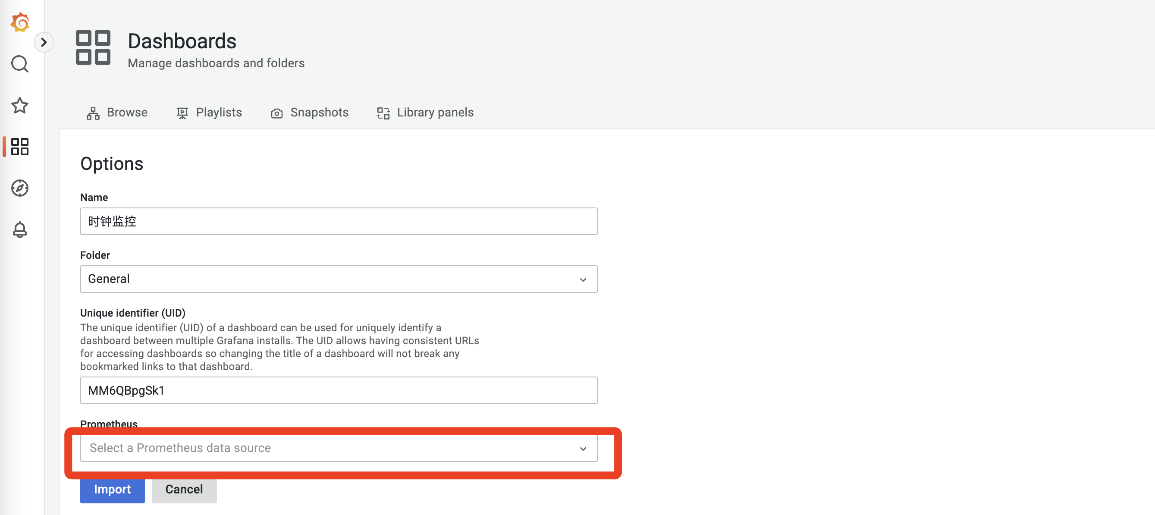Click the Options heading text
Viewport: 1155px width, 515px height.
112,164
